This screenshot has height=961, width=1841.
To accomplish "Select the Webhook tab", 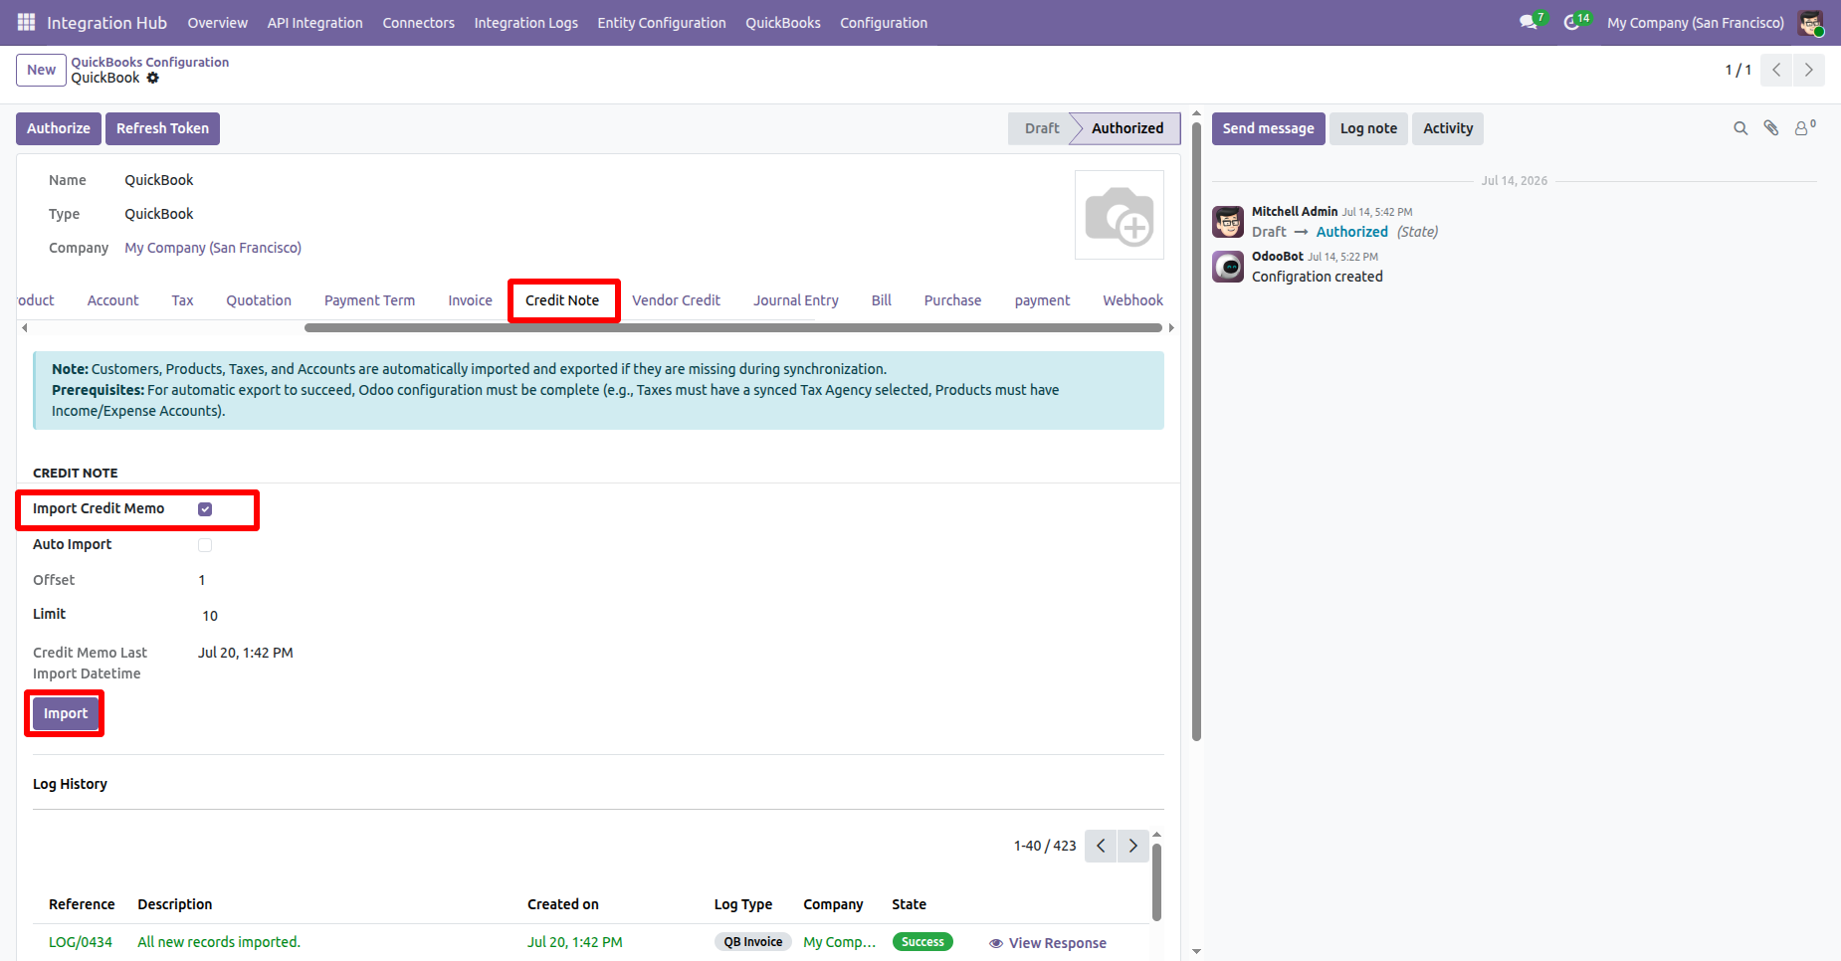I will coord(1132,300).
